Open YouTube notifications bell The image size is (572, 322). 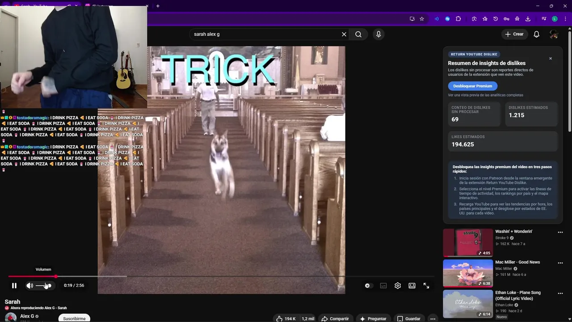point(537,34)
